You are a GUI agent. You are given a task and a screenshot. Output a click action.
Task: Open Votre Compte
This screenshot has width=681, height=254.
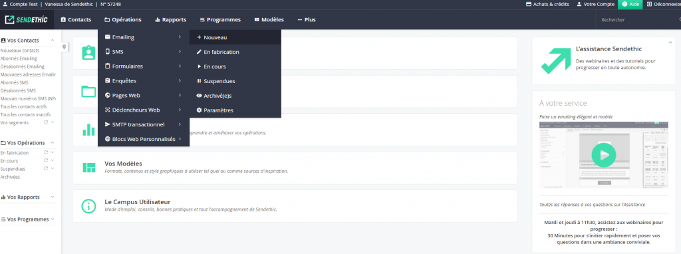click(x=595, y=5)
